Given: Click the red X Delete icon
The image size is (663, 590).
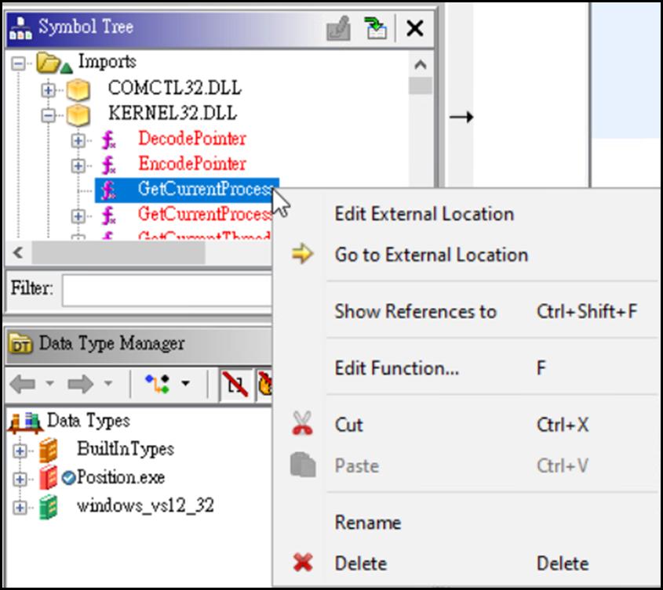Looking at the screenshot, I should click(303, 563).
